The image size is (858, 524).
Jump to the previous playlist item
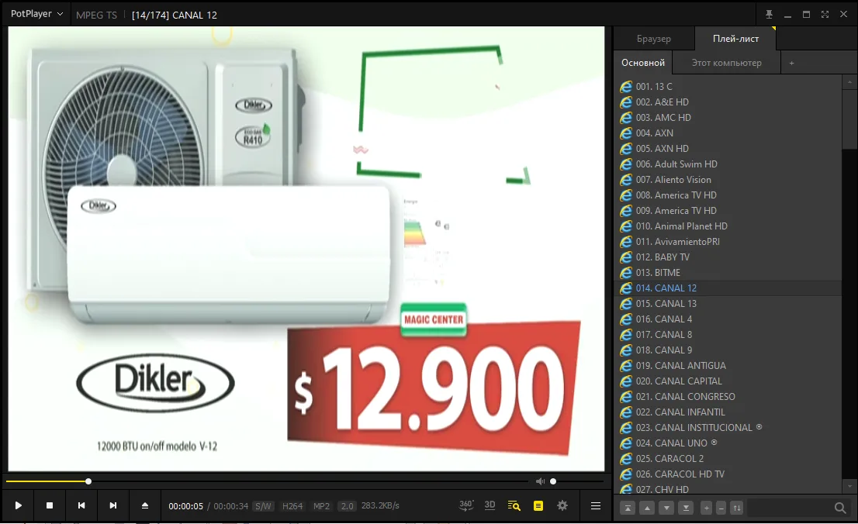coord(81,505)
